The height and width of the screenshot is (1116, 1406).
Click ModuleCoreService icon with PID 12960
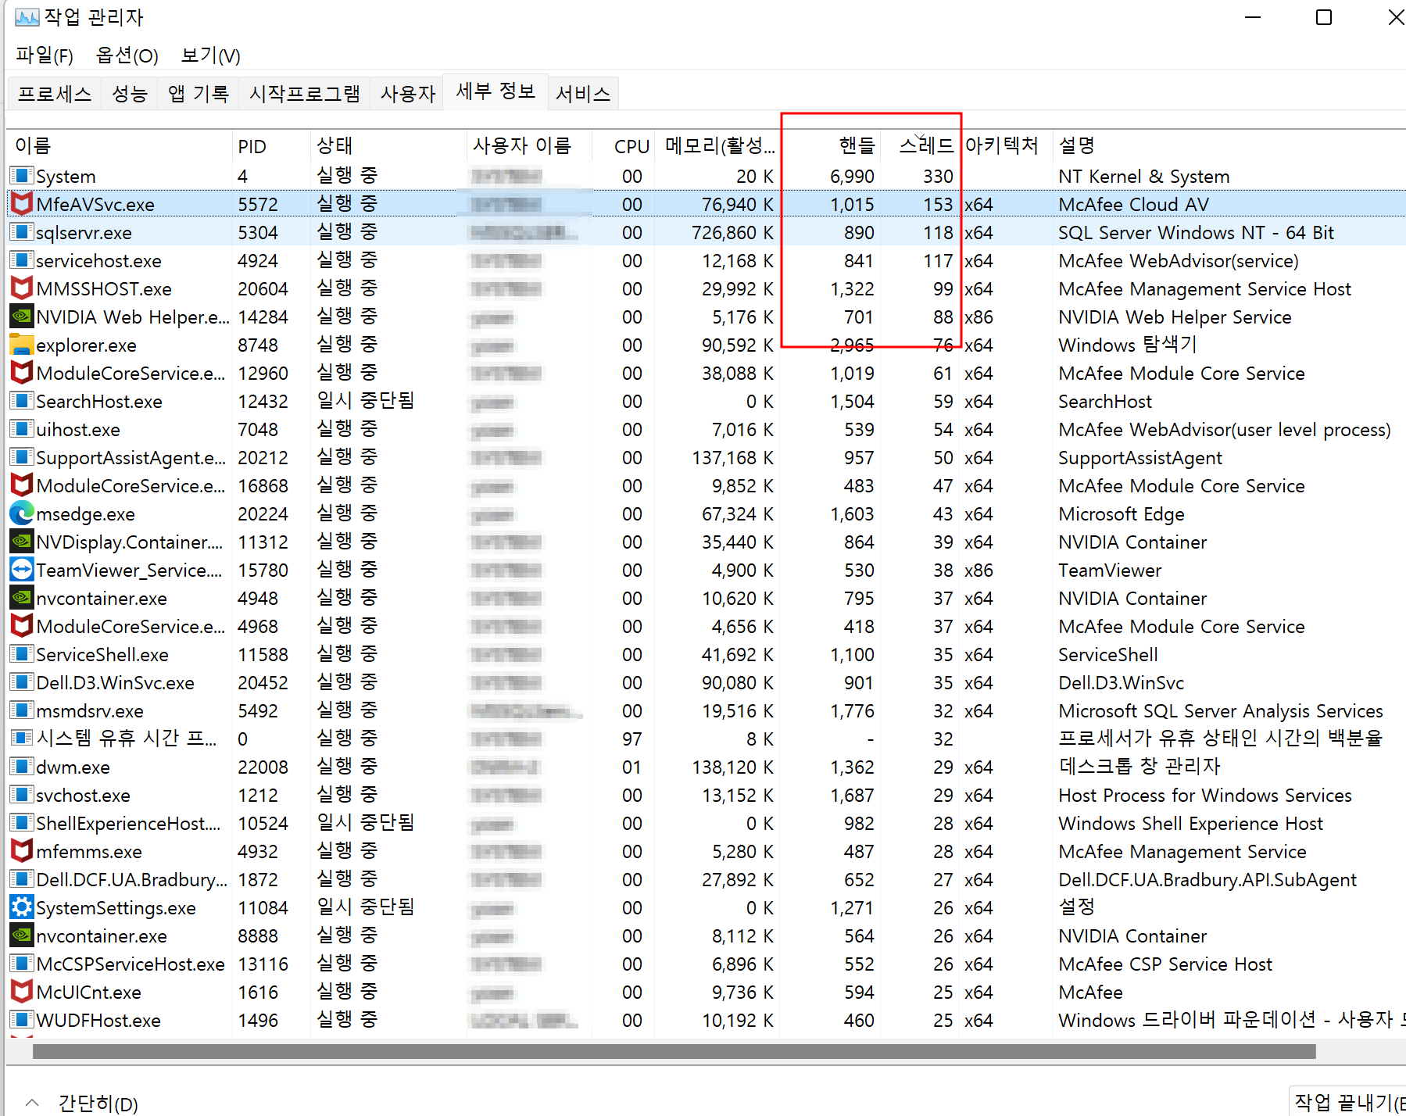pyautogui.click(x=21, y=373)
